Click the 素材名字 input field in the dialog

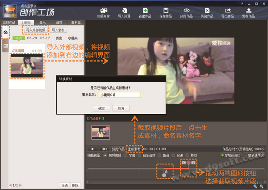click(x=120, y=95)
